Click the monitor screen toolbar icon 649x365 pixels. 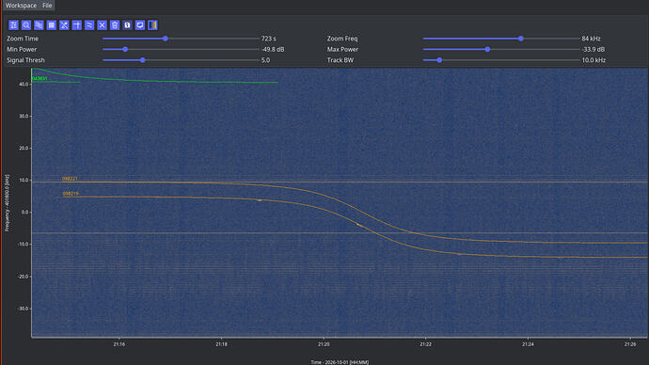tap(140, 25)
